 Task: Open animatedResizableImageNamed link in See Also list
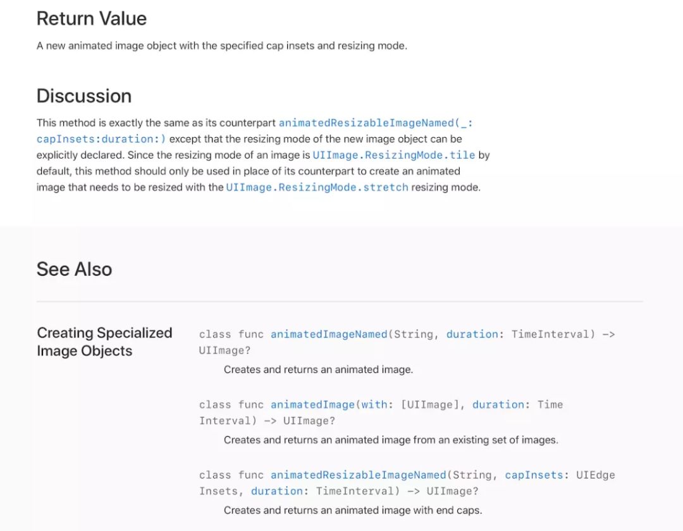(x=359, y=475)
